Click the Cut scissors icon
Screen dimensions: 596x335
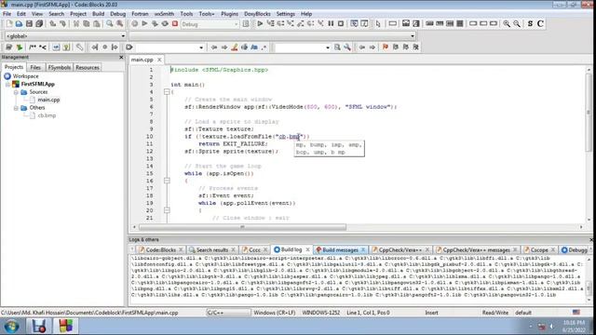click(76, 24)
